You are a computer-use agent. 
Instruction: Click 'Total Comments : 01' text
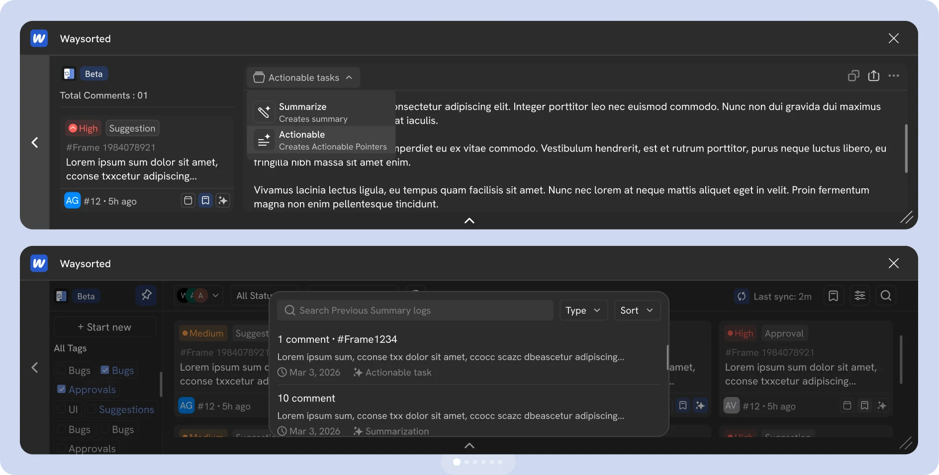click(x=103, y=95)
